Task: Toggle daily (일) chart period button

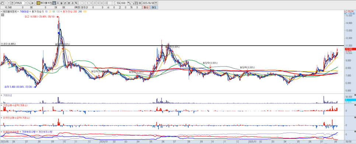Action: click(54, 3)
